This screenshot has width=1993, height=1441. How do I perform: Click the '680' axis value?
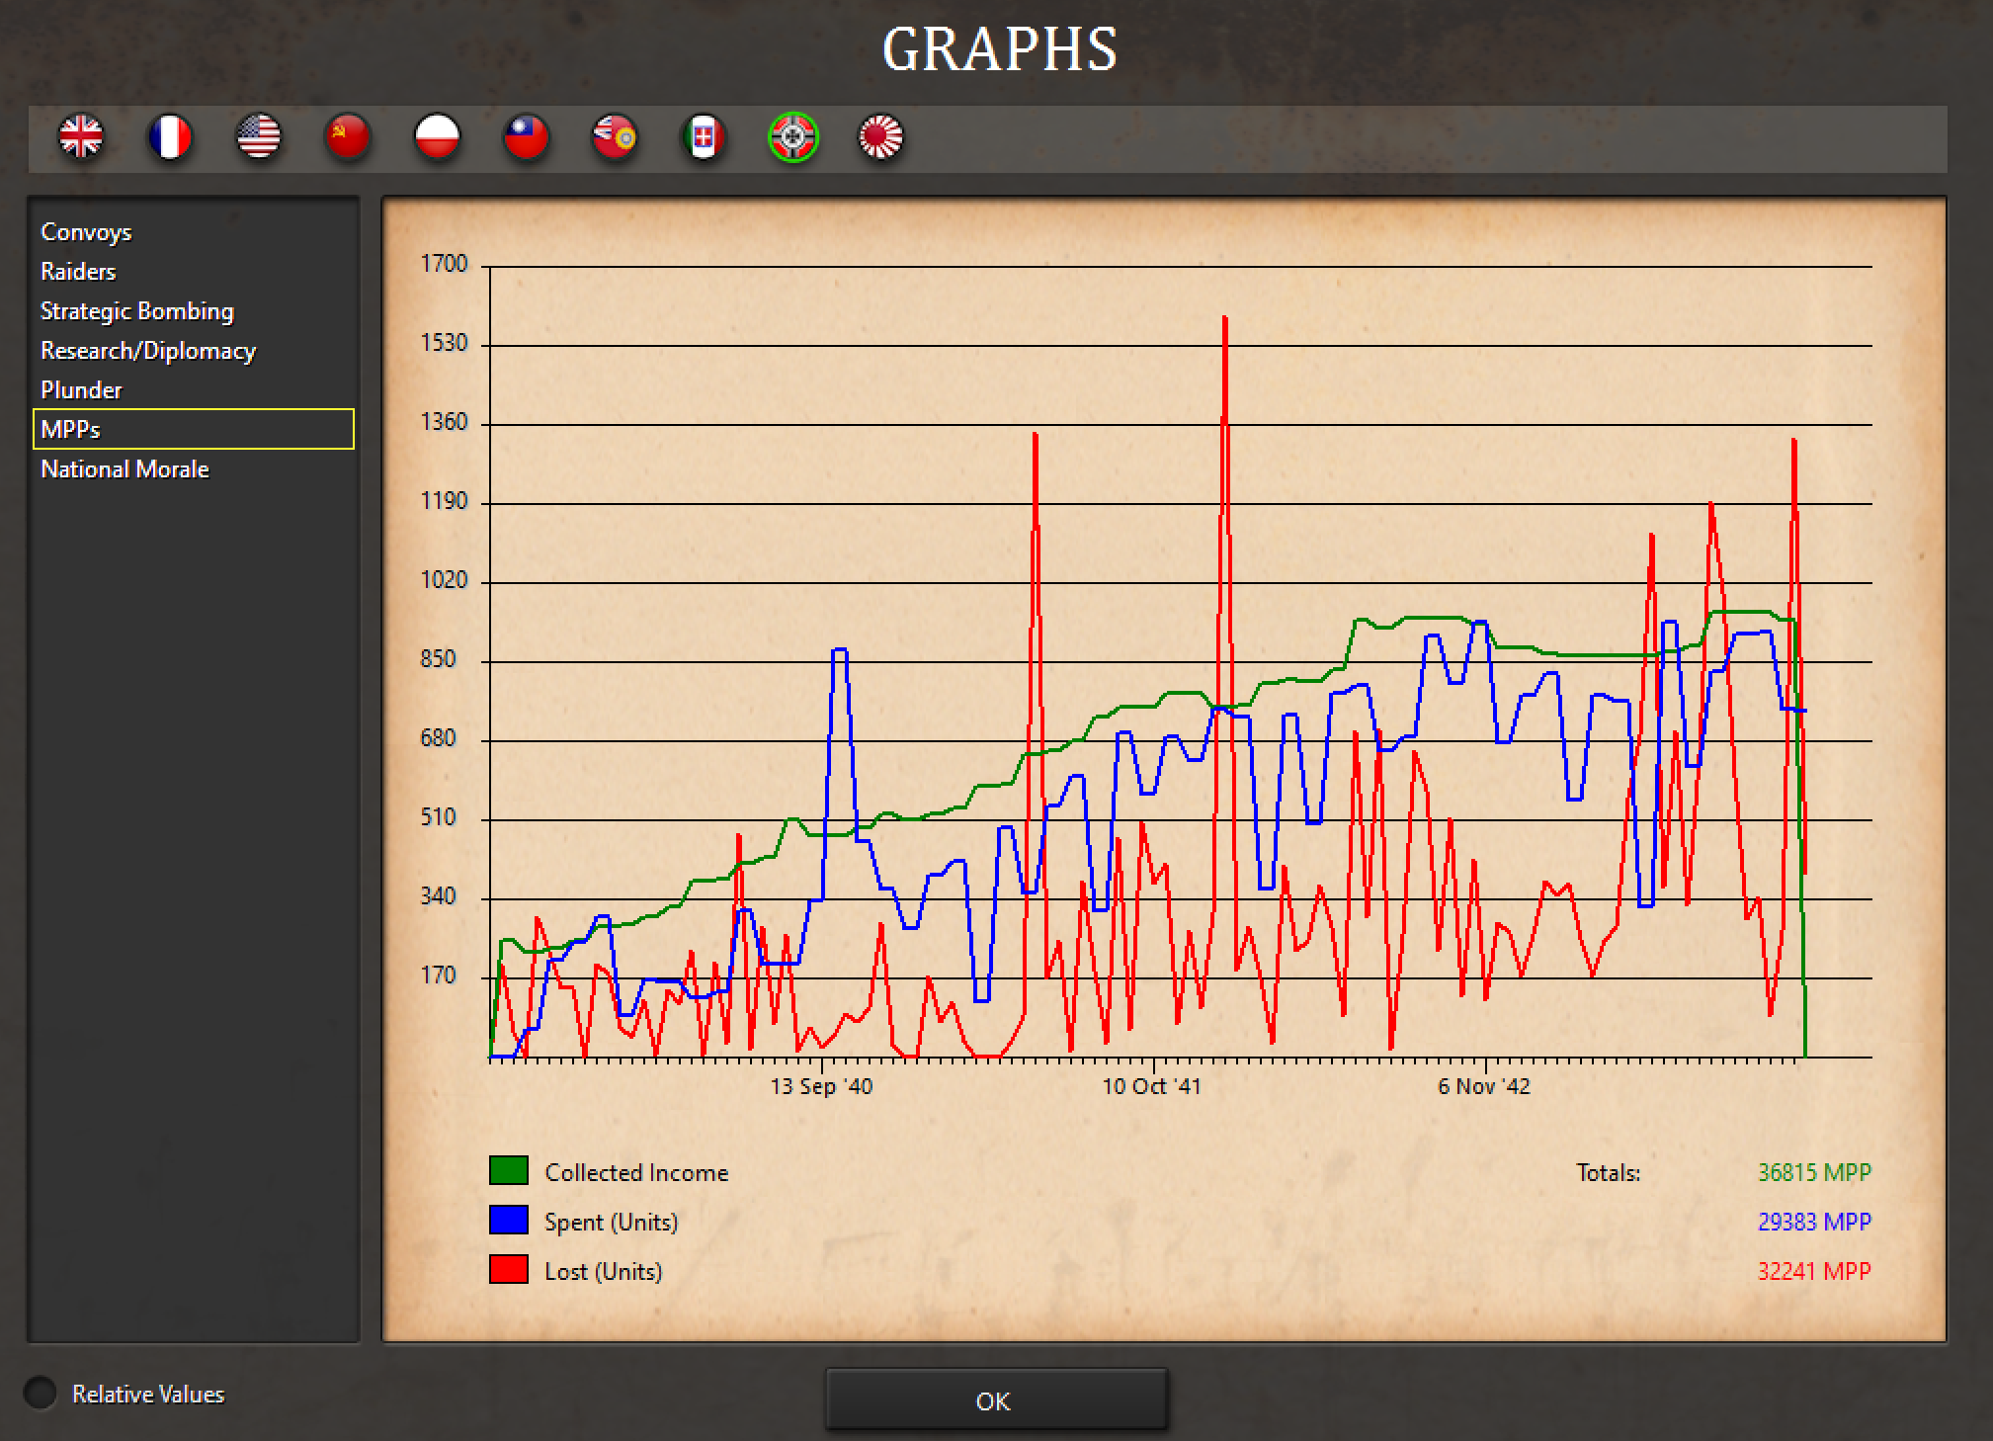(x=438, y=738)
